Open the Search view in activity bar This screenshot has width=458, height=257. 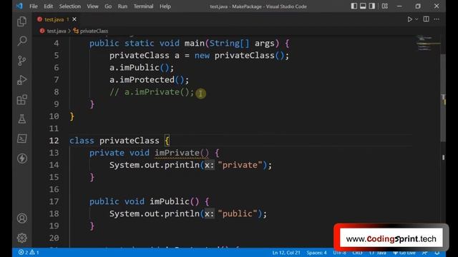point(22,41)
